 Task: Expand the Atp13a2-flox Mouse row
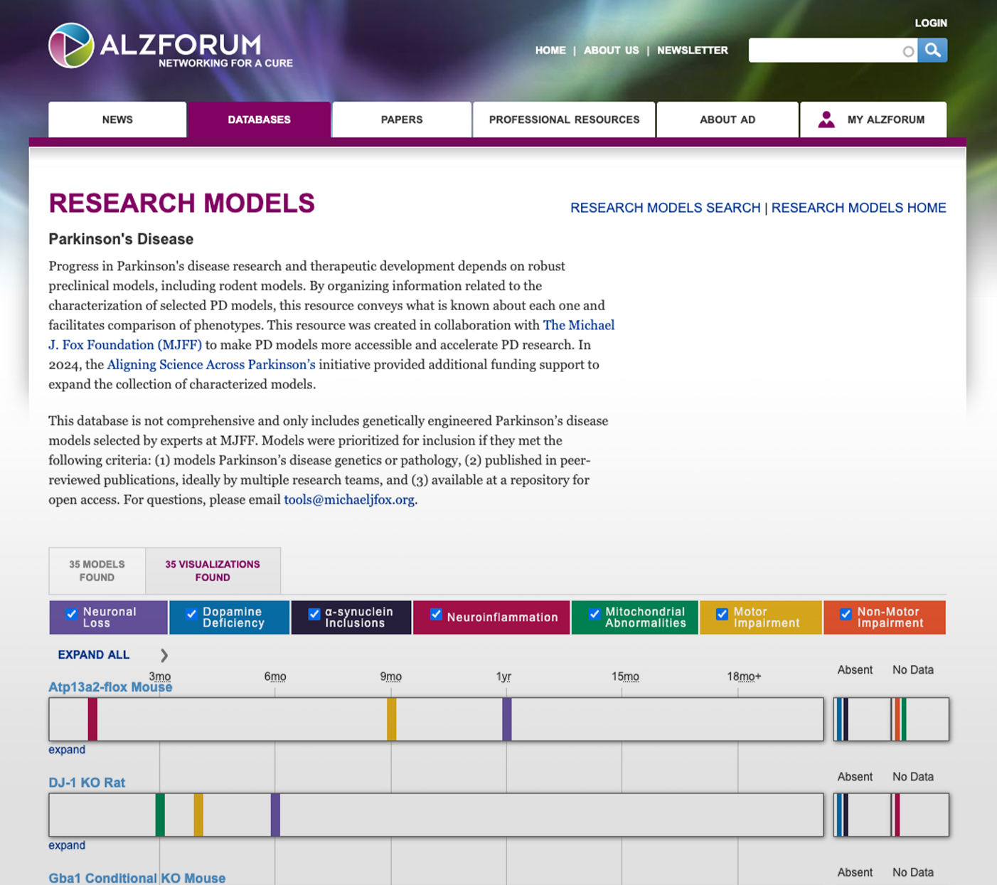pos(67,750)
